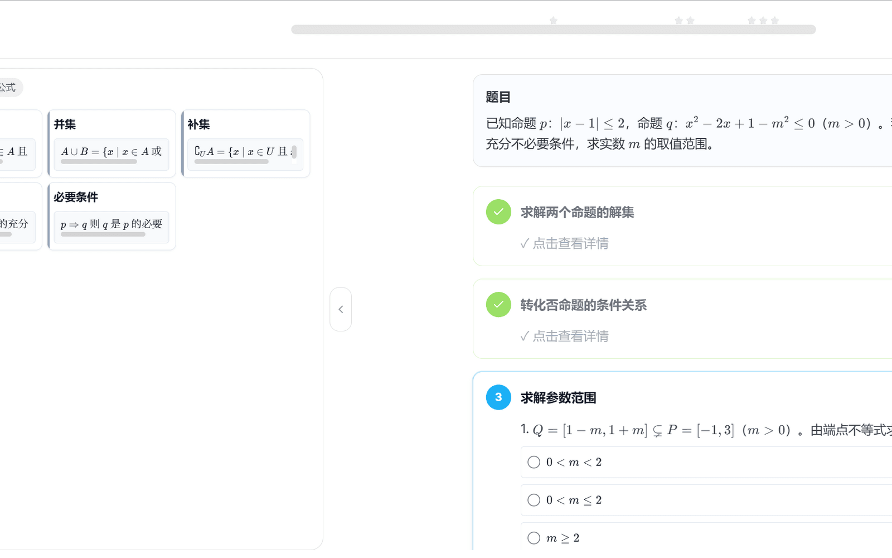Click the blue step 3 circle

(498, 397)
